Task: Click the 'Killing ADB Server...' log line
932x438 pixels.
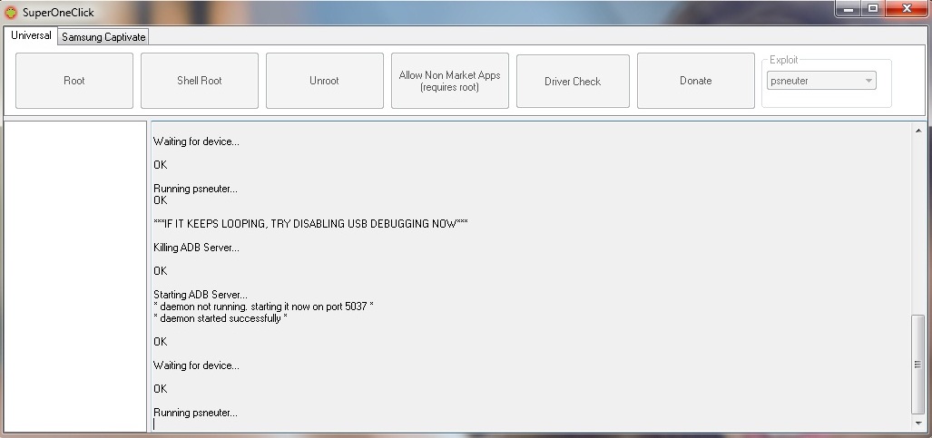Action: (196, 248)
